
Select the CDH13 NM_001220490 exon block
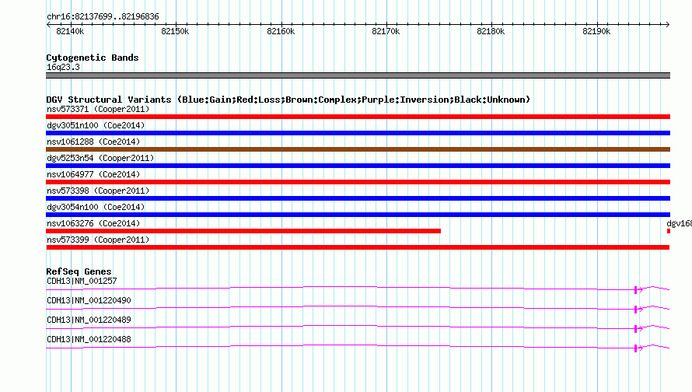(635, 310)
